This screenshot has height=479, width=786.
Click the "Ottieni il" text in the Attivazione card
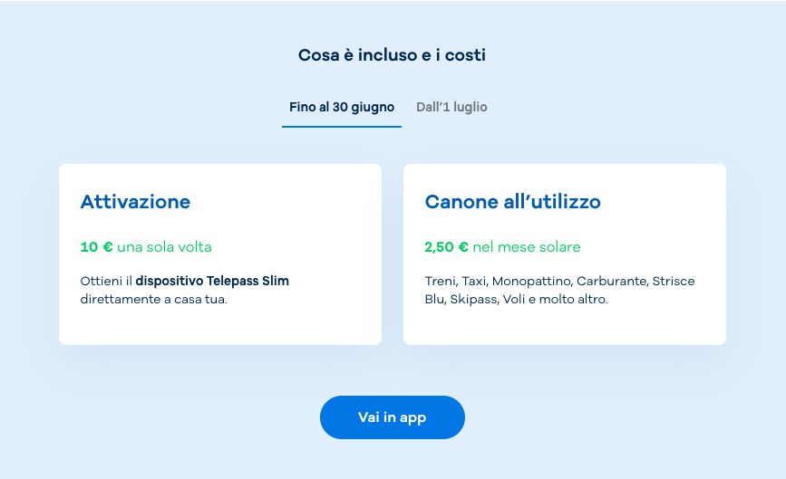[x=106, y=281]
